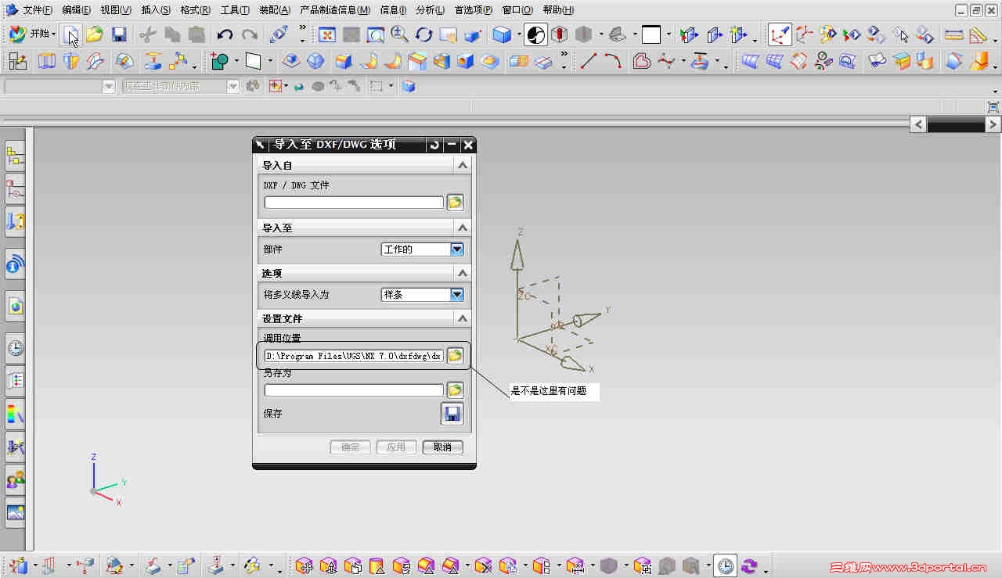Click the 应用 button in the dialog
This screenshot has height=578, width=1002.
tap(396, 447)
